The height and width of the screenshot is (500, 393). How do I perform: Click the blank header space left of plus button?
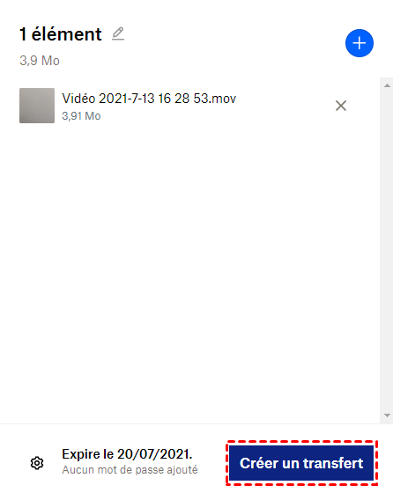tap(233, 43)
